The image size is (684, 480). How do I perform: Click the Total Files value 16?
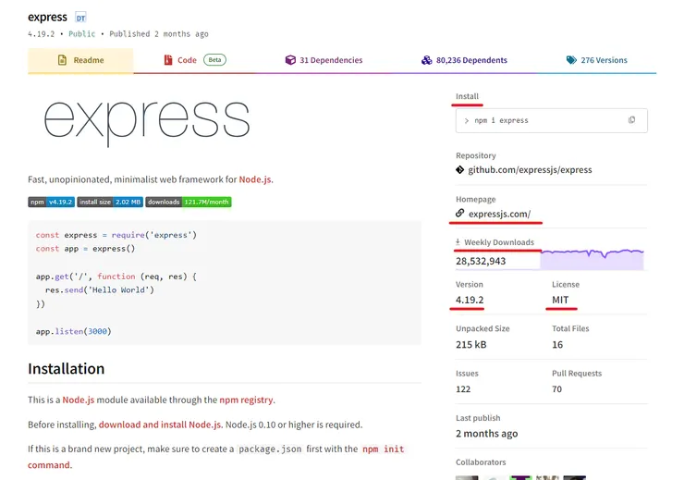pyautogui.click(x=557, y=344)
